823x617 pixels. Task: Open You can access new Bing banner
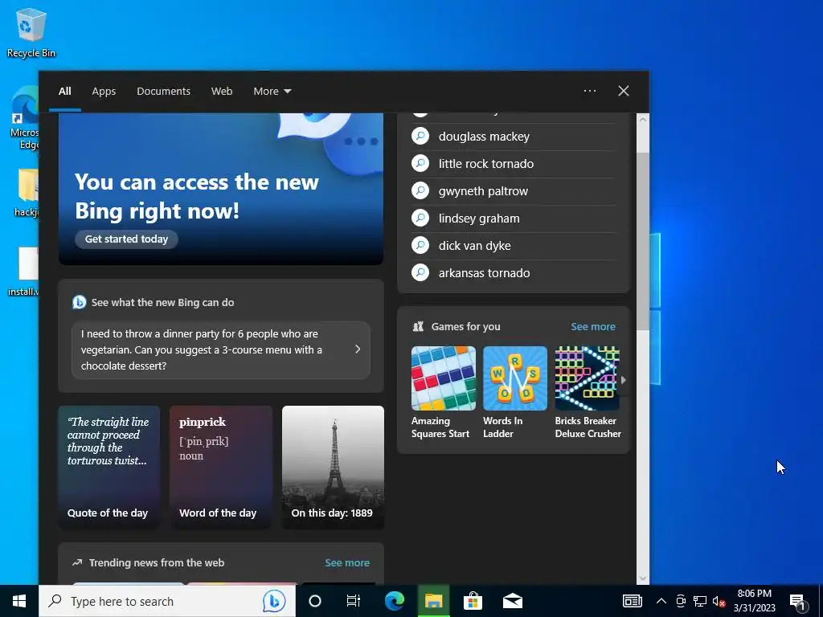221,189
